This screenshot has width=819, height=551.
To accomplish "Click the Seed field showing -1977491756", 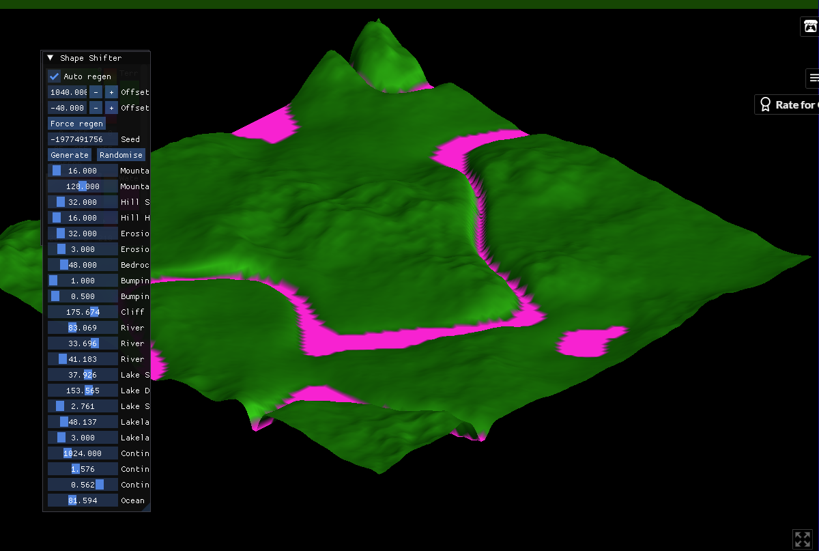I will click(83, 139).
